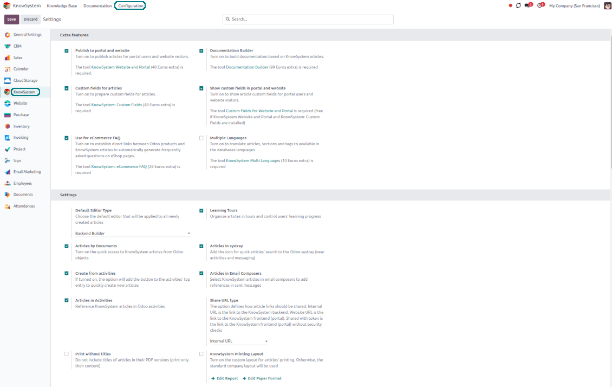Click the KnowSystem logo in top bar
The image size is (612, 387).
click(7, 5)
